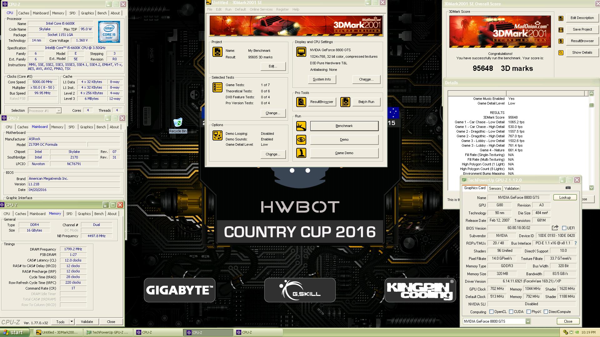Click Close button in GPU-Z
Viewport: 600px width, 337px height.
point(568,321)
